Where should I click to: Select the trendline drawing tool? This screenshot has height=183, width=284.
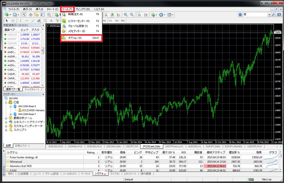pos(33,21)
